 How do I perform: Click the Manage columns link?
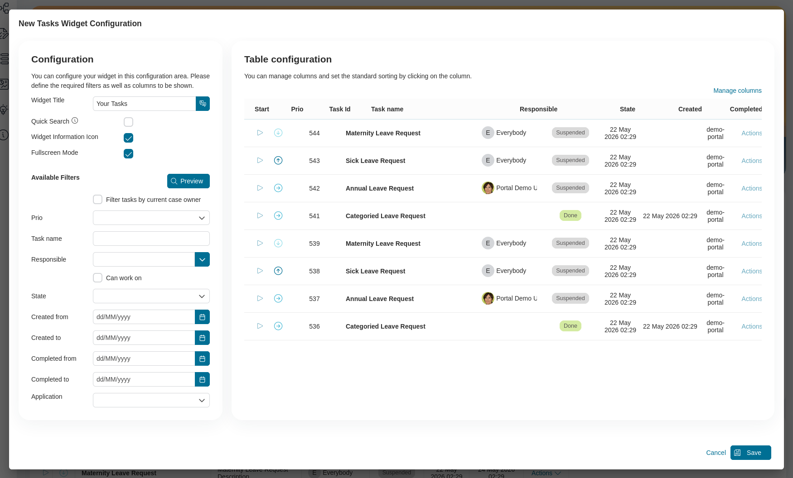[x=737, y=91]
